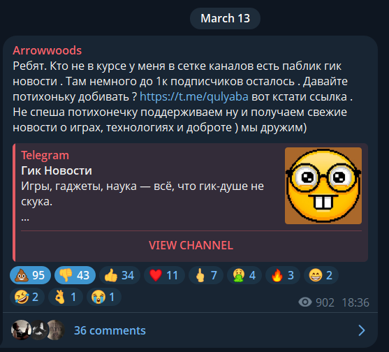
Task: Tap the fire reaction showing 3
Action: 283,275
